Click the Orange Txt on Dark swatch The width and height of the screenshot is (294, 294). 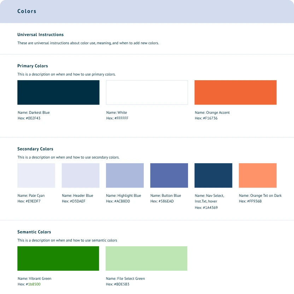tap(258, 175)
